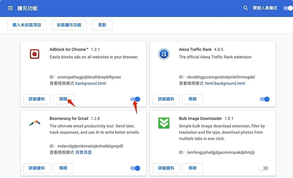Click 'The ultimate email productivity tool' description

tap(95, 129)
